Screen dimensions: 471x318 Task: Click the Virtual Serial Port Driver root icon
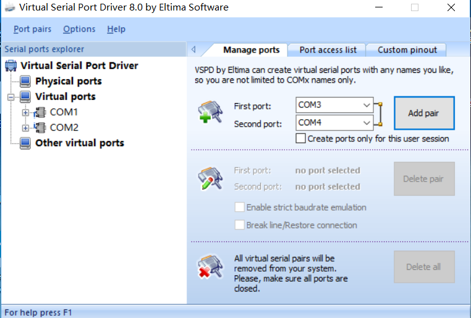click(11, 65)
